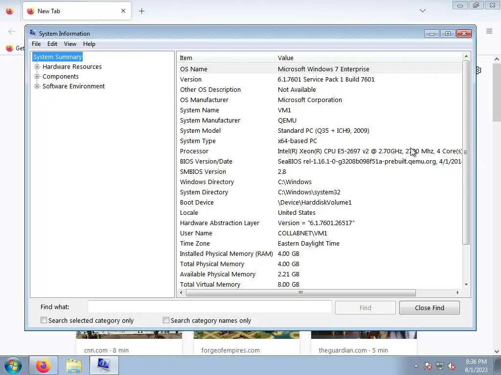Select the Hardware Resources tree label
This screenshot has width=501, height=375.
[72, 66]
